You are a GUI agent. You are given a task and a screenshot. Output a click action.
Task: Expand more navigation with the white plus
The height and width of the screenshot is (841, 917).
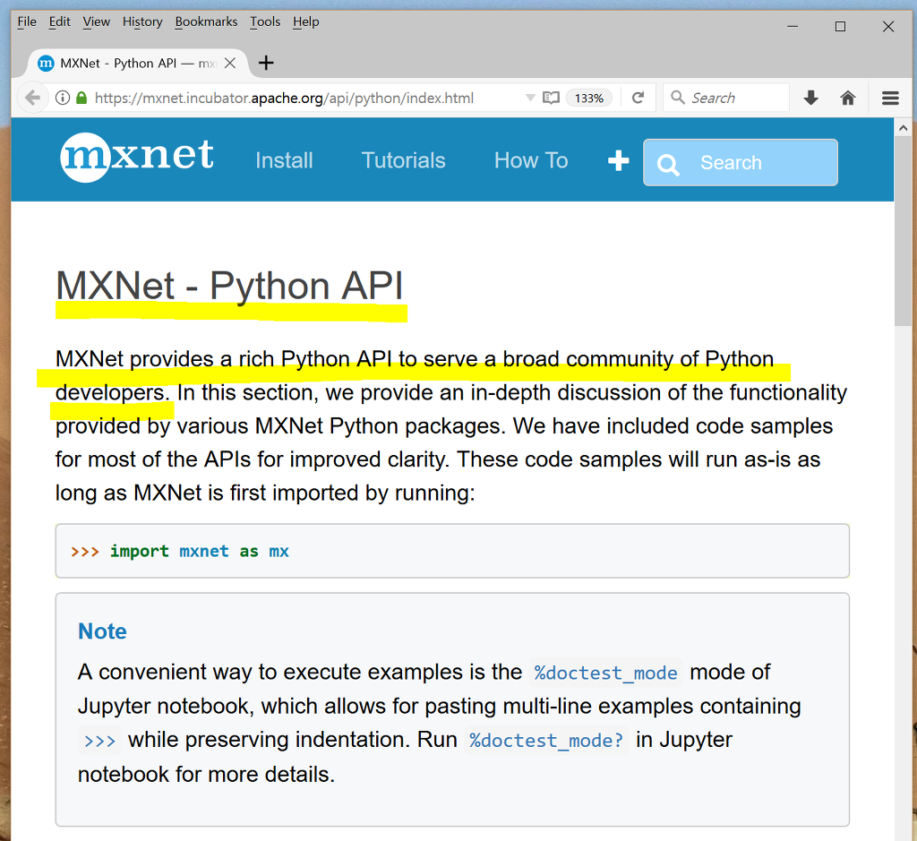coord(618,161)
